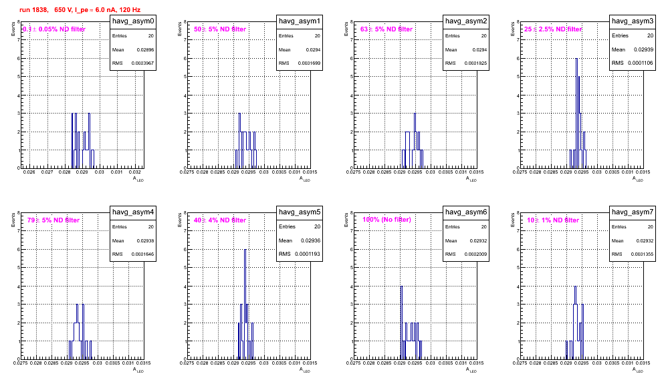Screen dimensions: 666x382
Task: Click the A_LED axis title of havg_asym3 plot
Action: [x=638, y=179]
